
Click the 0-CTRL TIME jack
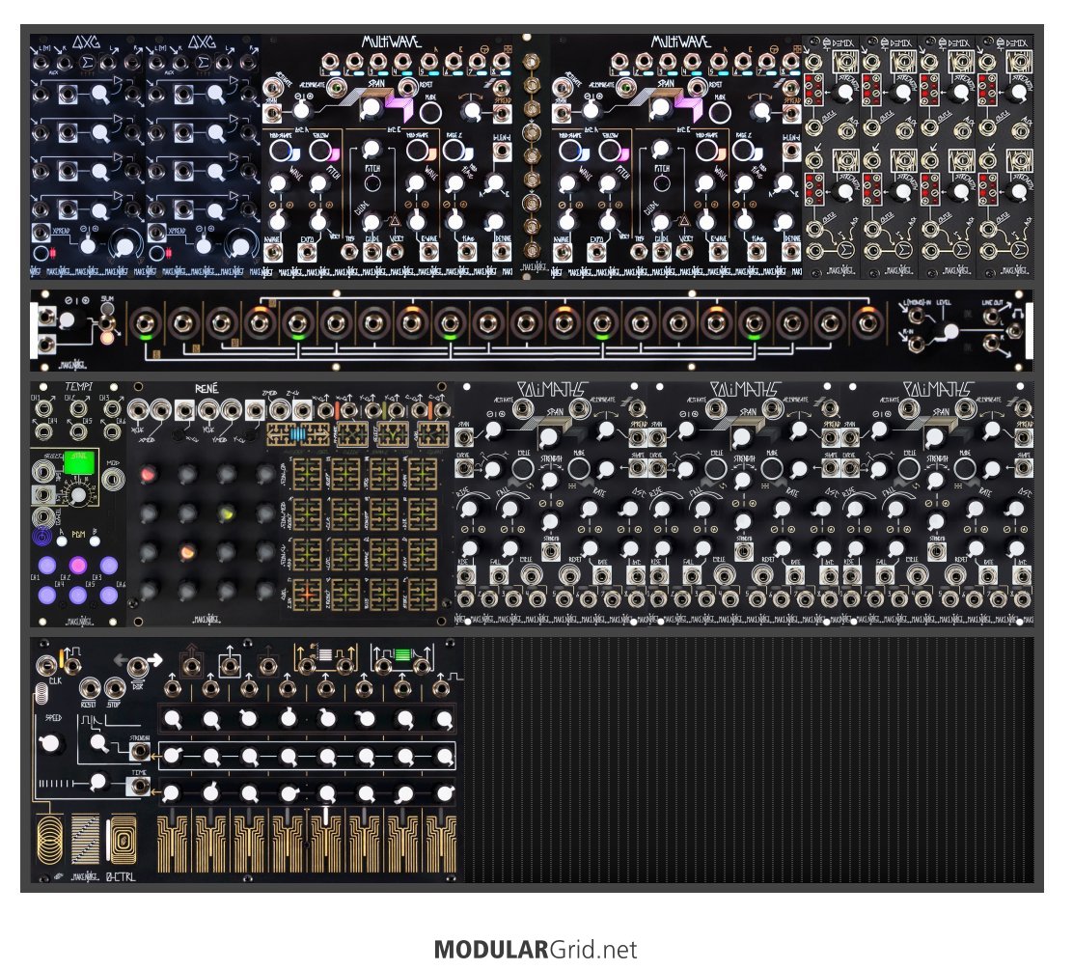pos(139,786)
